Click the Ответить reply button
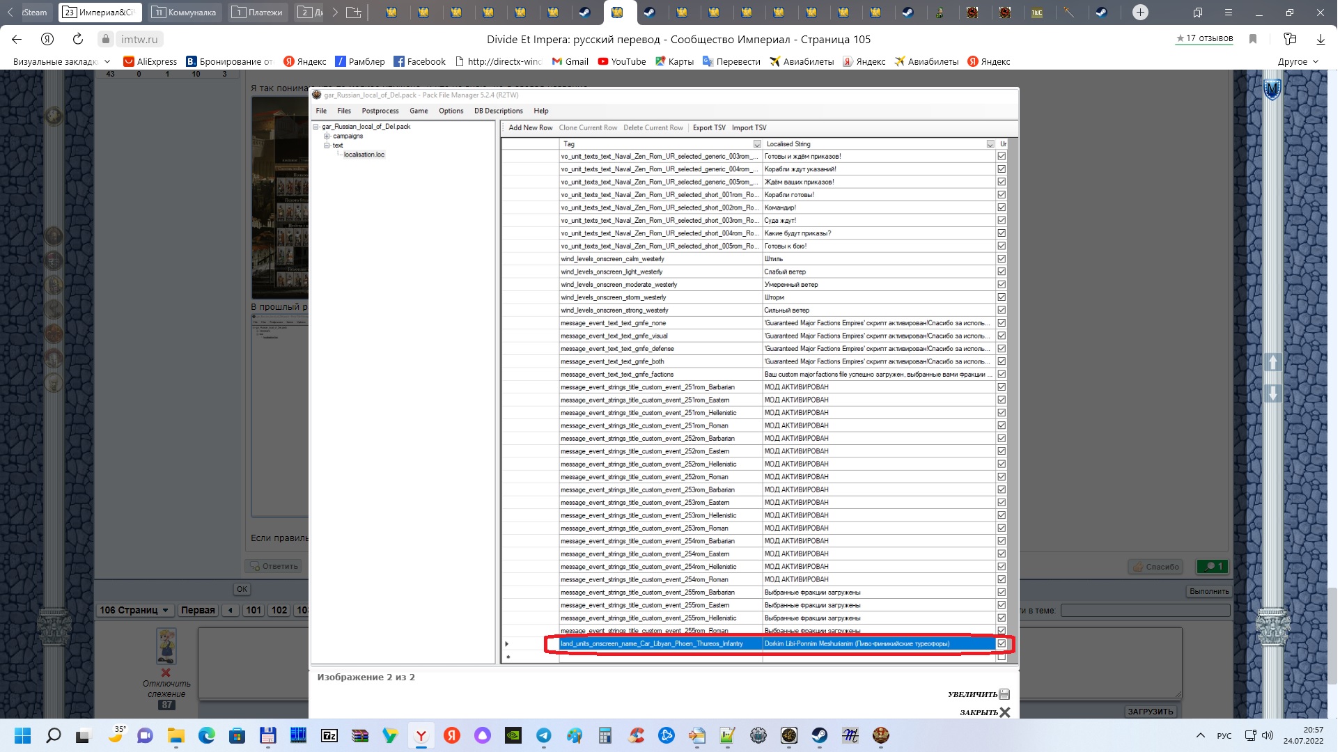Image resolution: width=1340 pixels, height=752 pixels. (273, 566)
